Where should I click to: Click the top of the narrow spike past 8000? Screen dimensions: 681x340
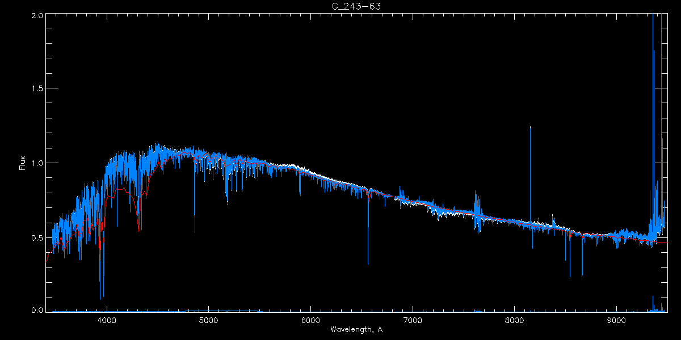coord(530,127)
